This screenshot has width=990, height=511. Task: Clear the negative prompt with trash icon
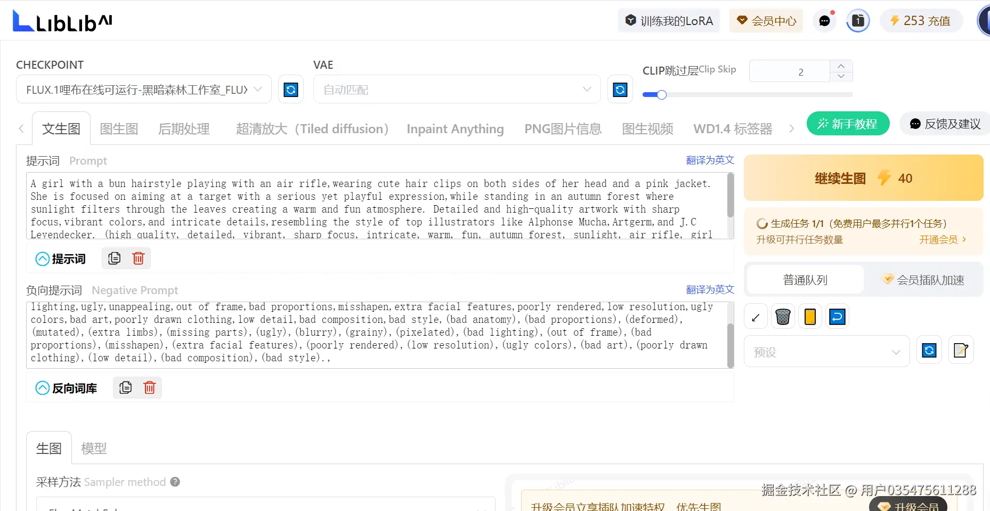tap(150, 387)
